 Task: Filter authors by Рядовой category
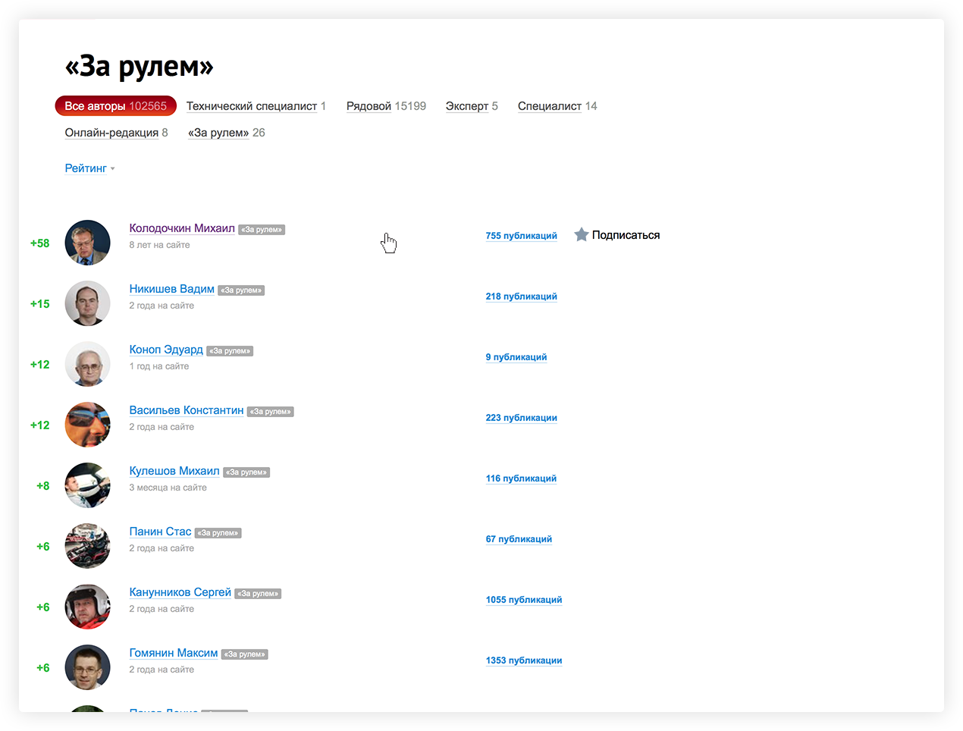369,106
